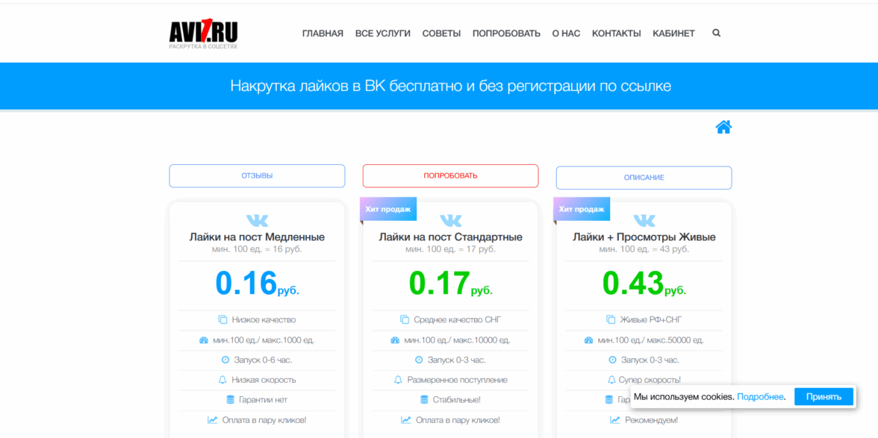Viewport: 878px width, 438px height.
Task: Open the О НАС page
Action: tap(566, 34)
